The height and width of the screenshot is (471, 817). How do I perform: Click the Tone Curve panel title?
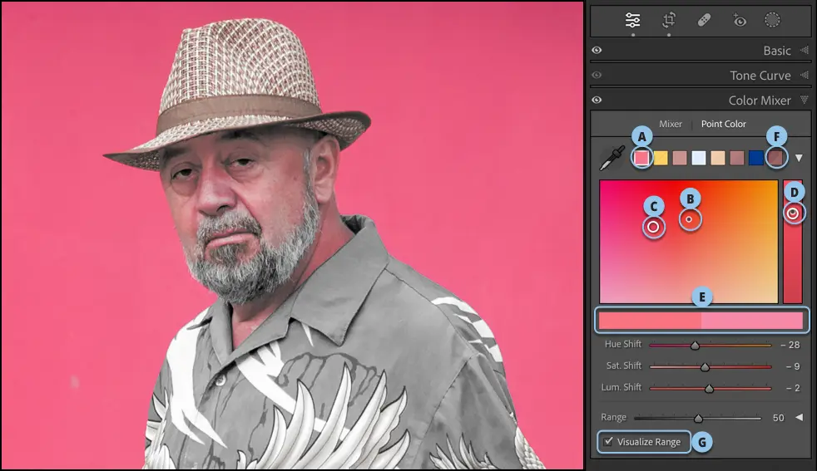pyautogui.click(x=760, y=76)
